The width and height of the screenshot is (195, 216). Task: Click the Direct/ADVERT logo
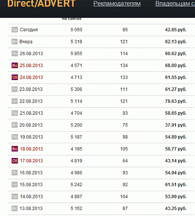tap(41, 3)
